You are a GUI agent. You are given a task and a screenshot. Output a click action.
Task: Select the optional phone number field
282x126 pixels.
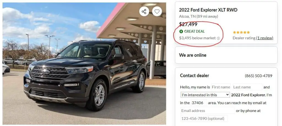204,119
